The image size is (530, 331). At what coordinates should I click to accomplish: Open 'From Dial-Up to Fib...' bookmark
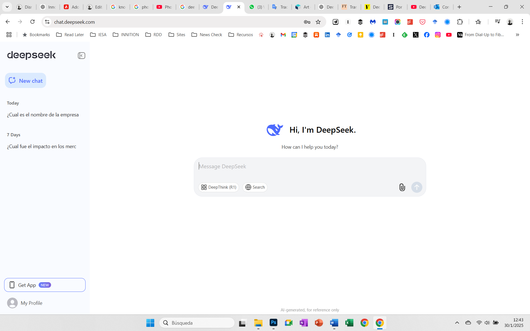(481, 34)
